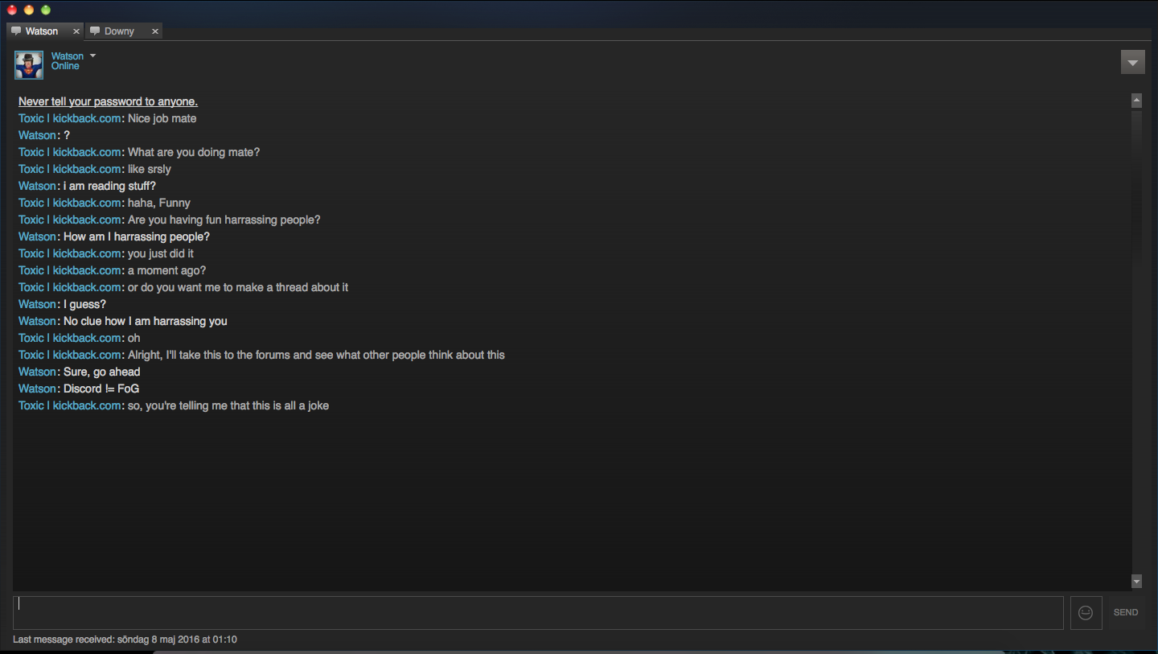Image resolution: width=1158 pixels, height=654 pixels.
Task: Click Watson's name in the header
Action: [x=68, y=56]
